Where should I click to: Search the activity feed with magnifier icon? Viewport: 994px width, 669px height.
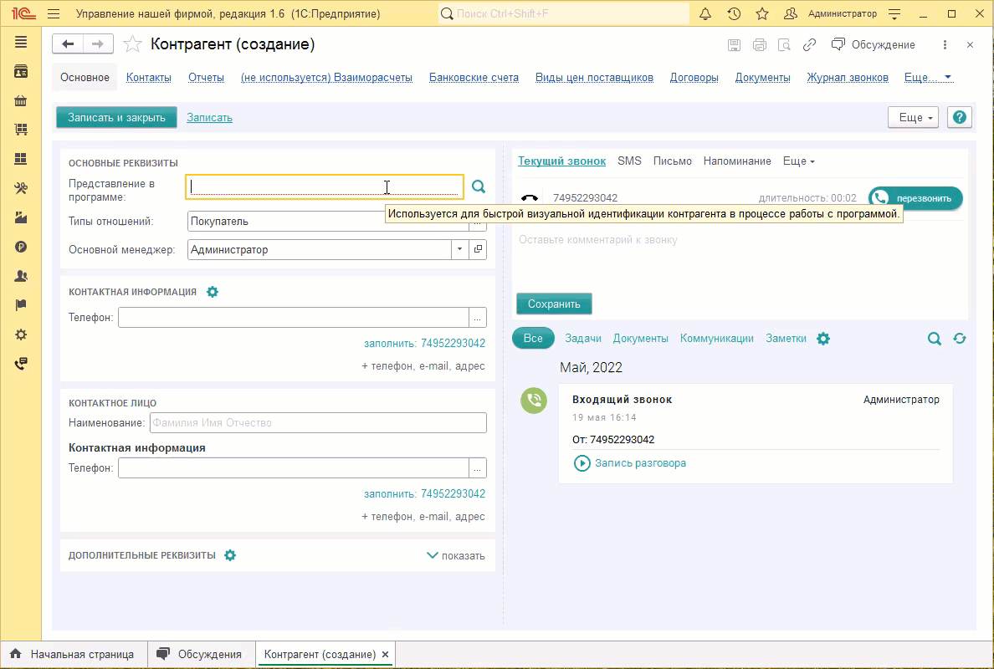point(934,339)
